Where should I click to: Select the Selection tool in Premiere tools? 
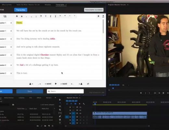click(x=60, y=100)
